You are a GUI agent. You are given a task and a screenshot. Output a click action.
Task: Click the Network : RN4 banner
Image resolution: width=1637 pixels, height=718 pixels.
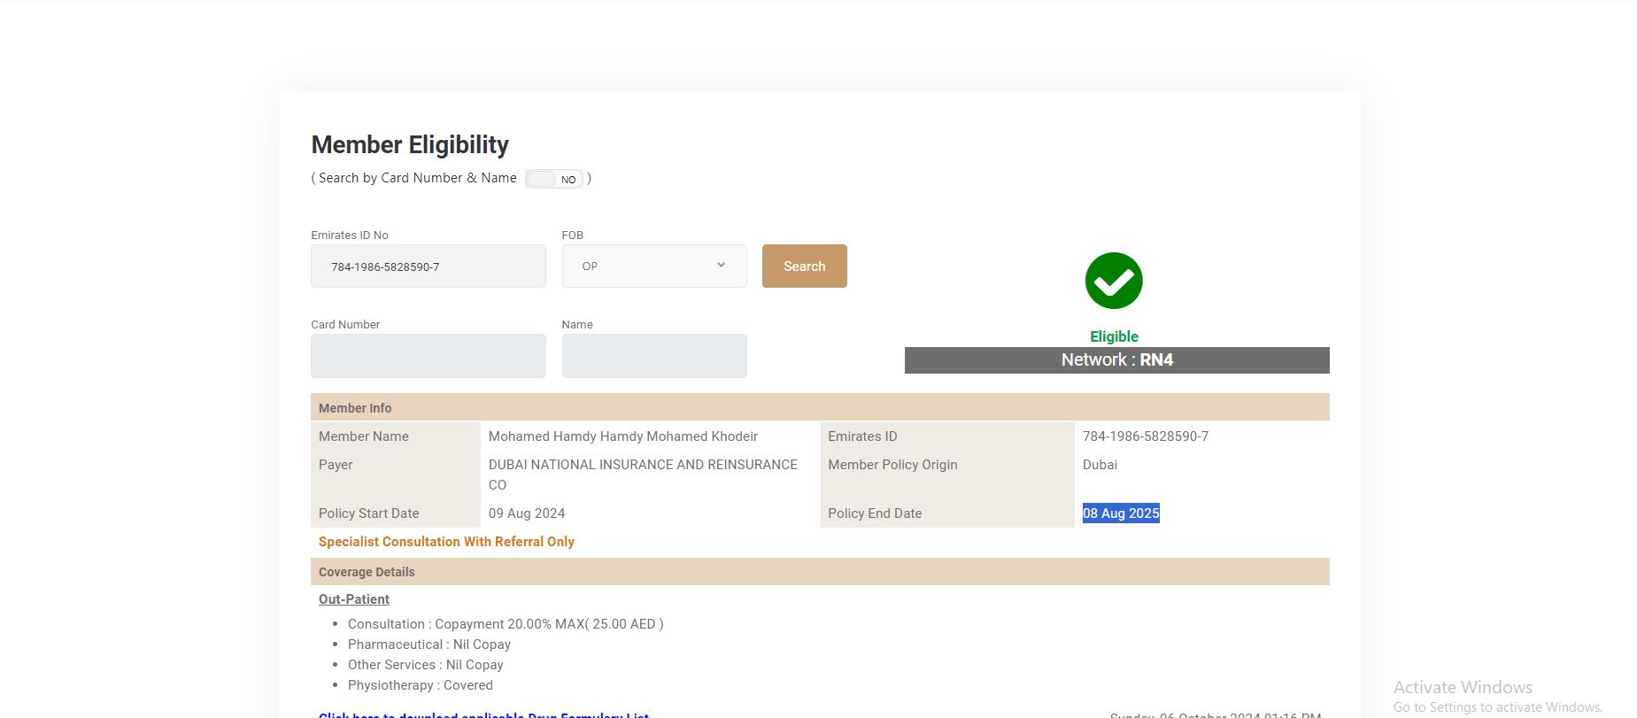pyautogui.click(x=1116, y=360)
